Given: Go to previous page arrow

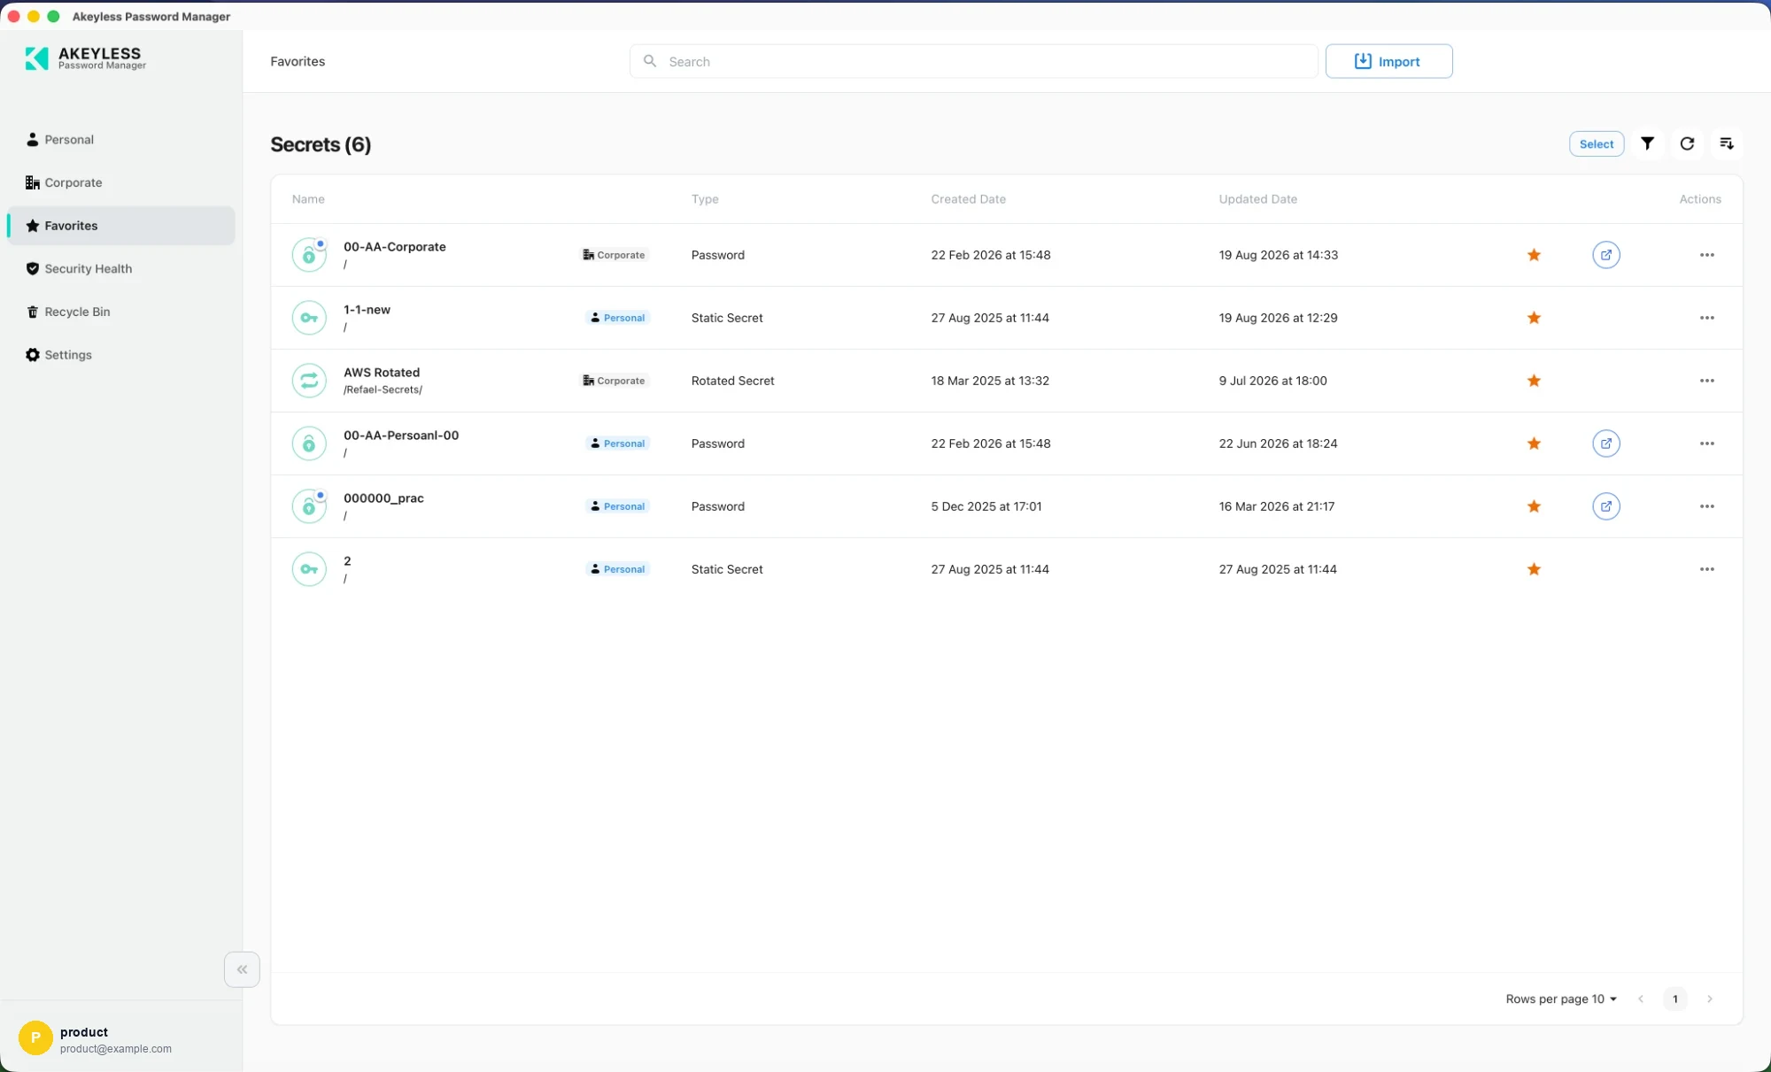Looking at the screenshot, I should coord(1641,999).
